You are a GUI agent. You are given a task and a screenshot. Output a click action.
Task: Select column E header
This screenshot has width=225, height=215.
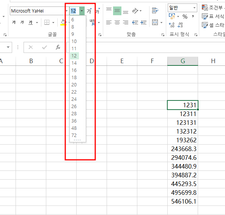point(122,61)
